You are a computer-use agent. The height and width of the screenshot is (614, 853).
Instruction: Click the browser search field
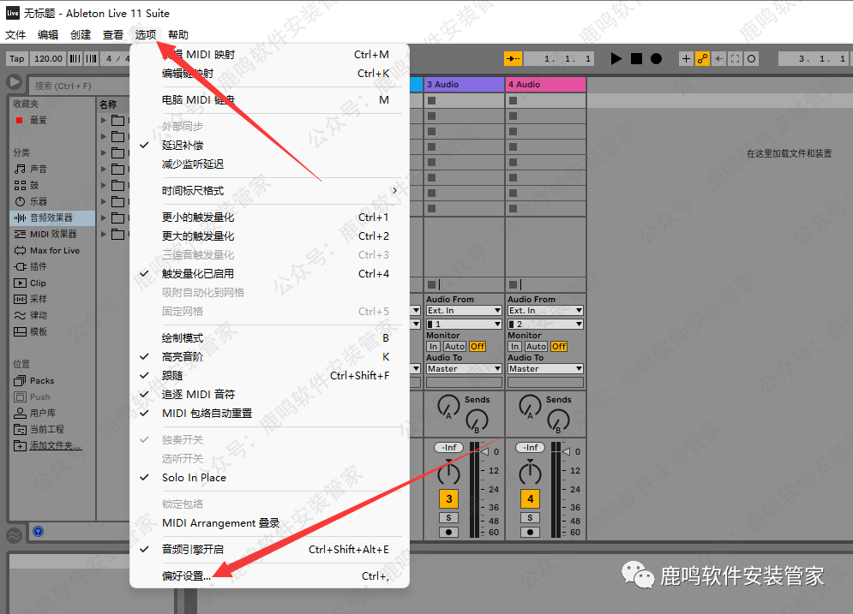click(x=79, y=86)
